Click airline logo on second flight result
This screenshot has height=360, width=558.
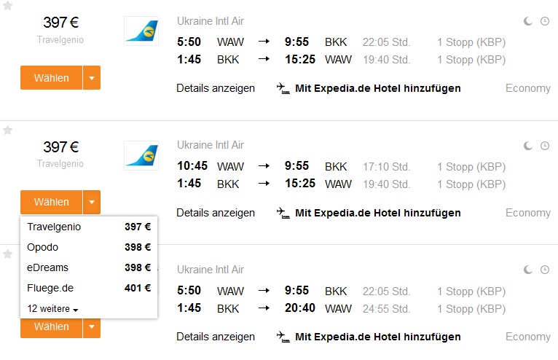click(x=141, y=155)
